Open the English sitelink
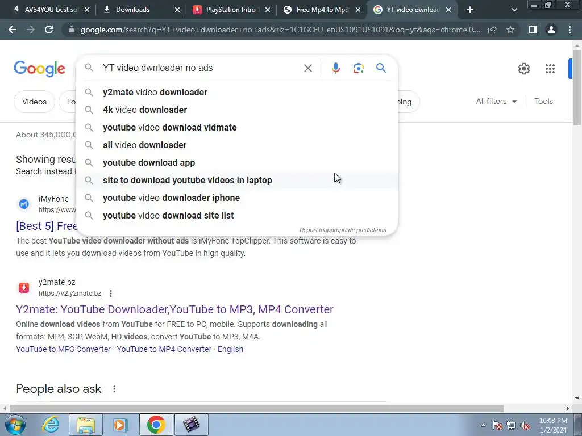Viewport: 582px width, 436px height. coord(230,349)
